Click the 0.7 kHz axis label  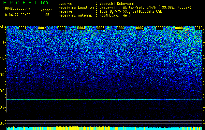click(x=2, y=107)
